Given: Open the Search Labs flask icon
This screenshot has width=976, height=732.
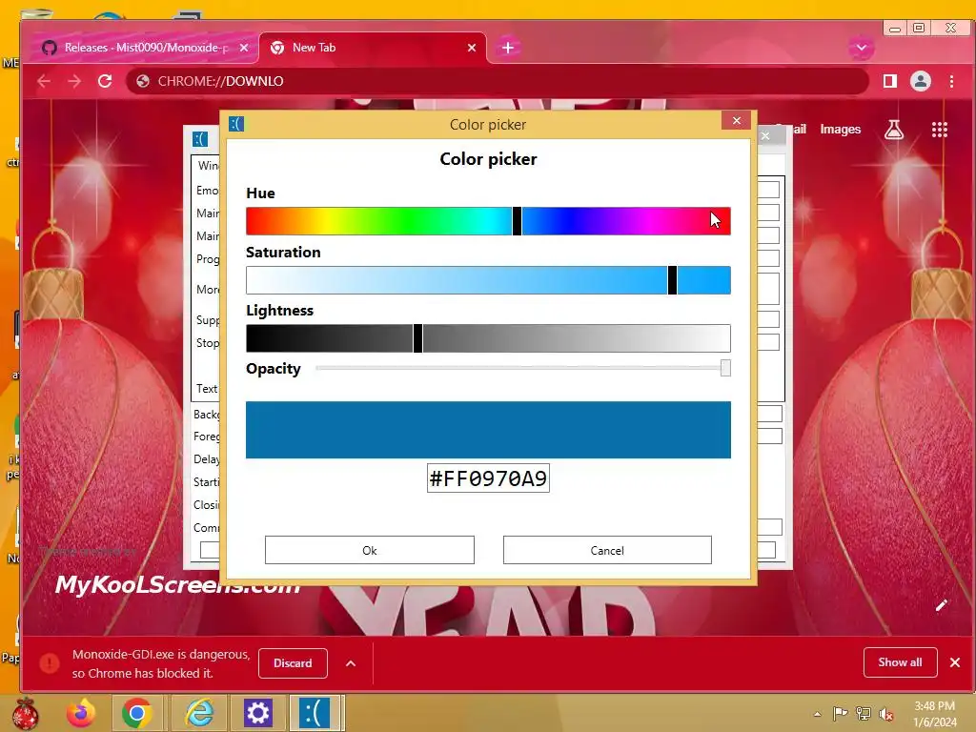Looking at the screenshot, I should coord(894,130).
